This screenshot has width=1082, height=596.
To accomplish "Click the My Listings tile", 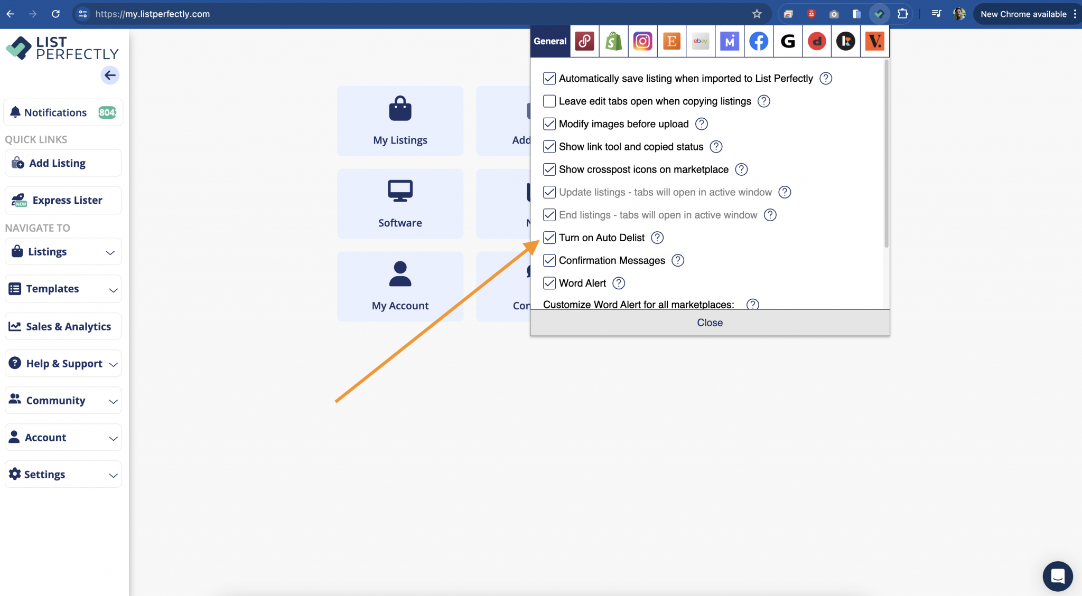I will 400,120.
